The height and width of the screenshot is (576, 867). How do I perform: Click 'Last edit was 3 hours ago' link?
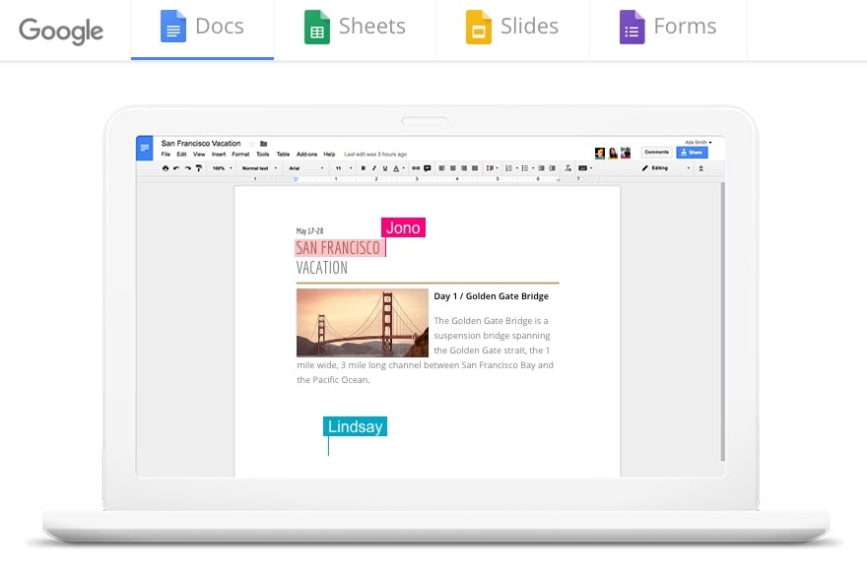click(x=375, y=155)
